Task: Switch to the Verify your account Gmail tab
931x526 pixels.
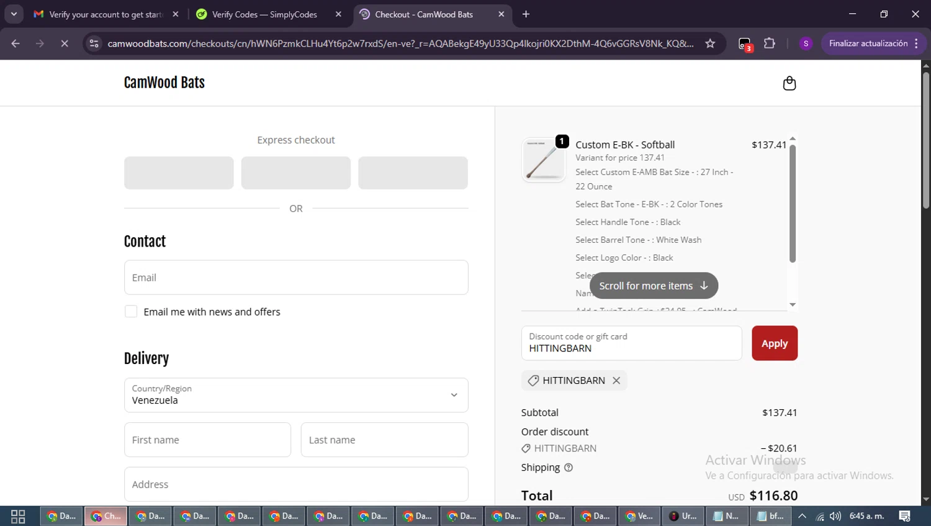Action: (x=106, y=14)
